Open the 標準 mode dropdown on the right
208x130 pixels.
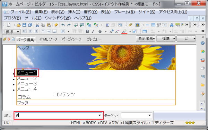click(166, 38)
